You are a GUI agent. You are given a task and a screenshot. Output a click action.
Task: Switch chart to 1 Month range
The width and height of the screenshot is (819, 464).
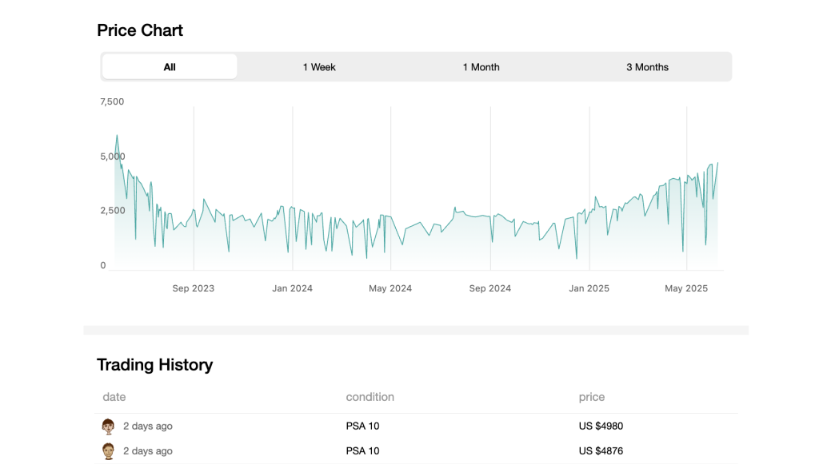click(481, 67)
